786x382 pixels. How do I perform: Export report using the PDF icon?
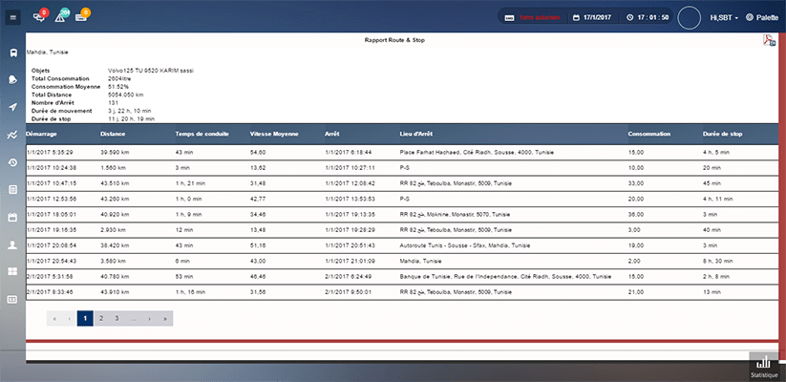(x=769, y=41)
